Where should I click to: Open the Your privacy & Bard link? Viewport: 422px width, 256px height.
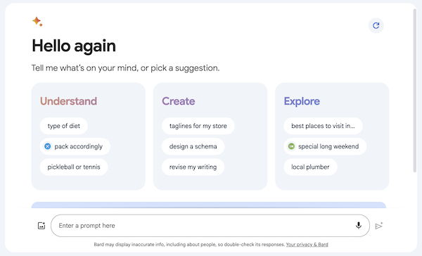pos(307,245)
